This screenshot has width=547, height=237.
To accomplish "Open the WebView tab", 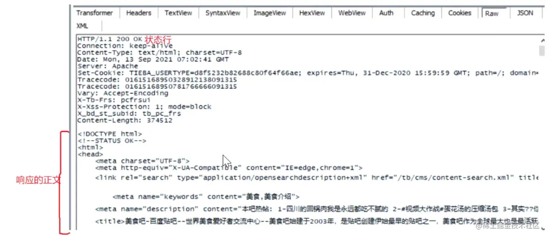I will click(352, 13).
